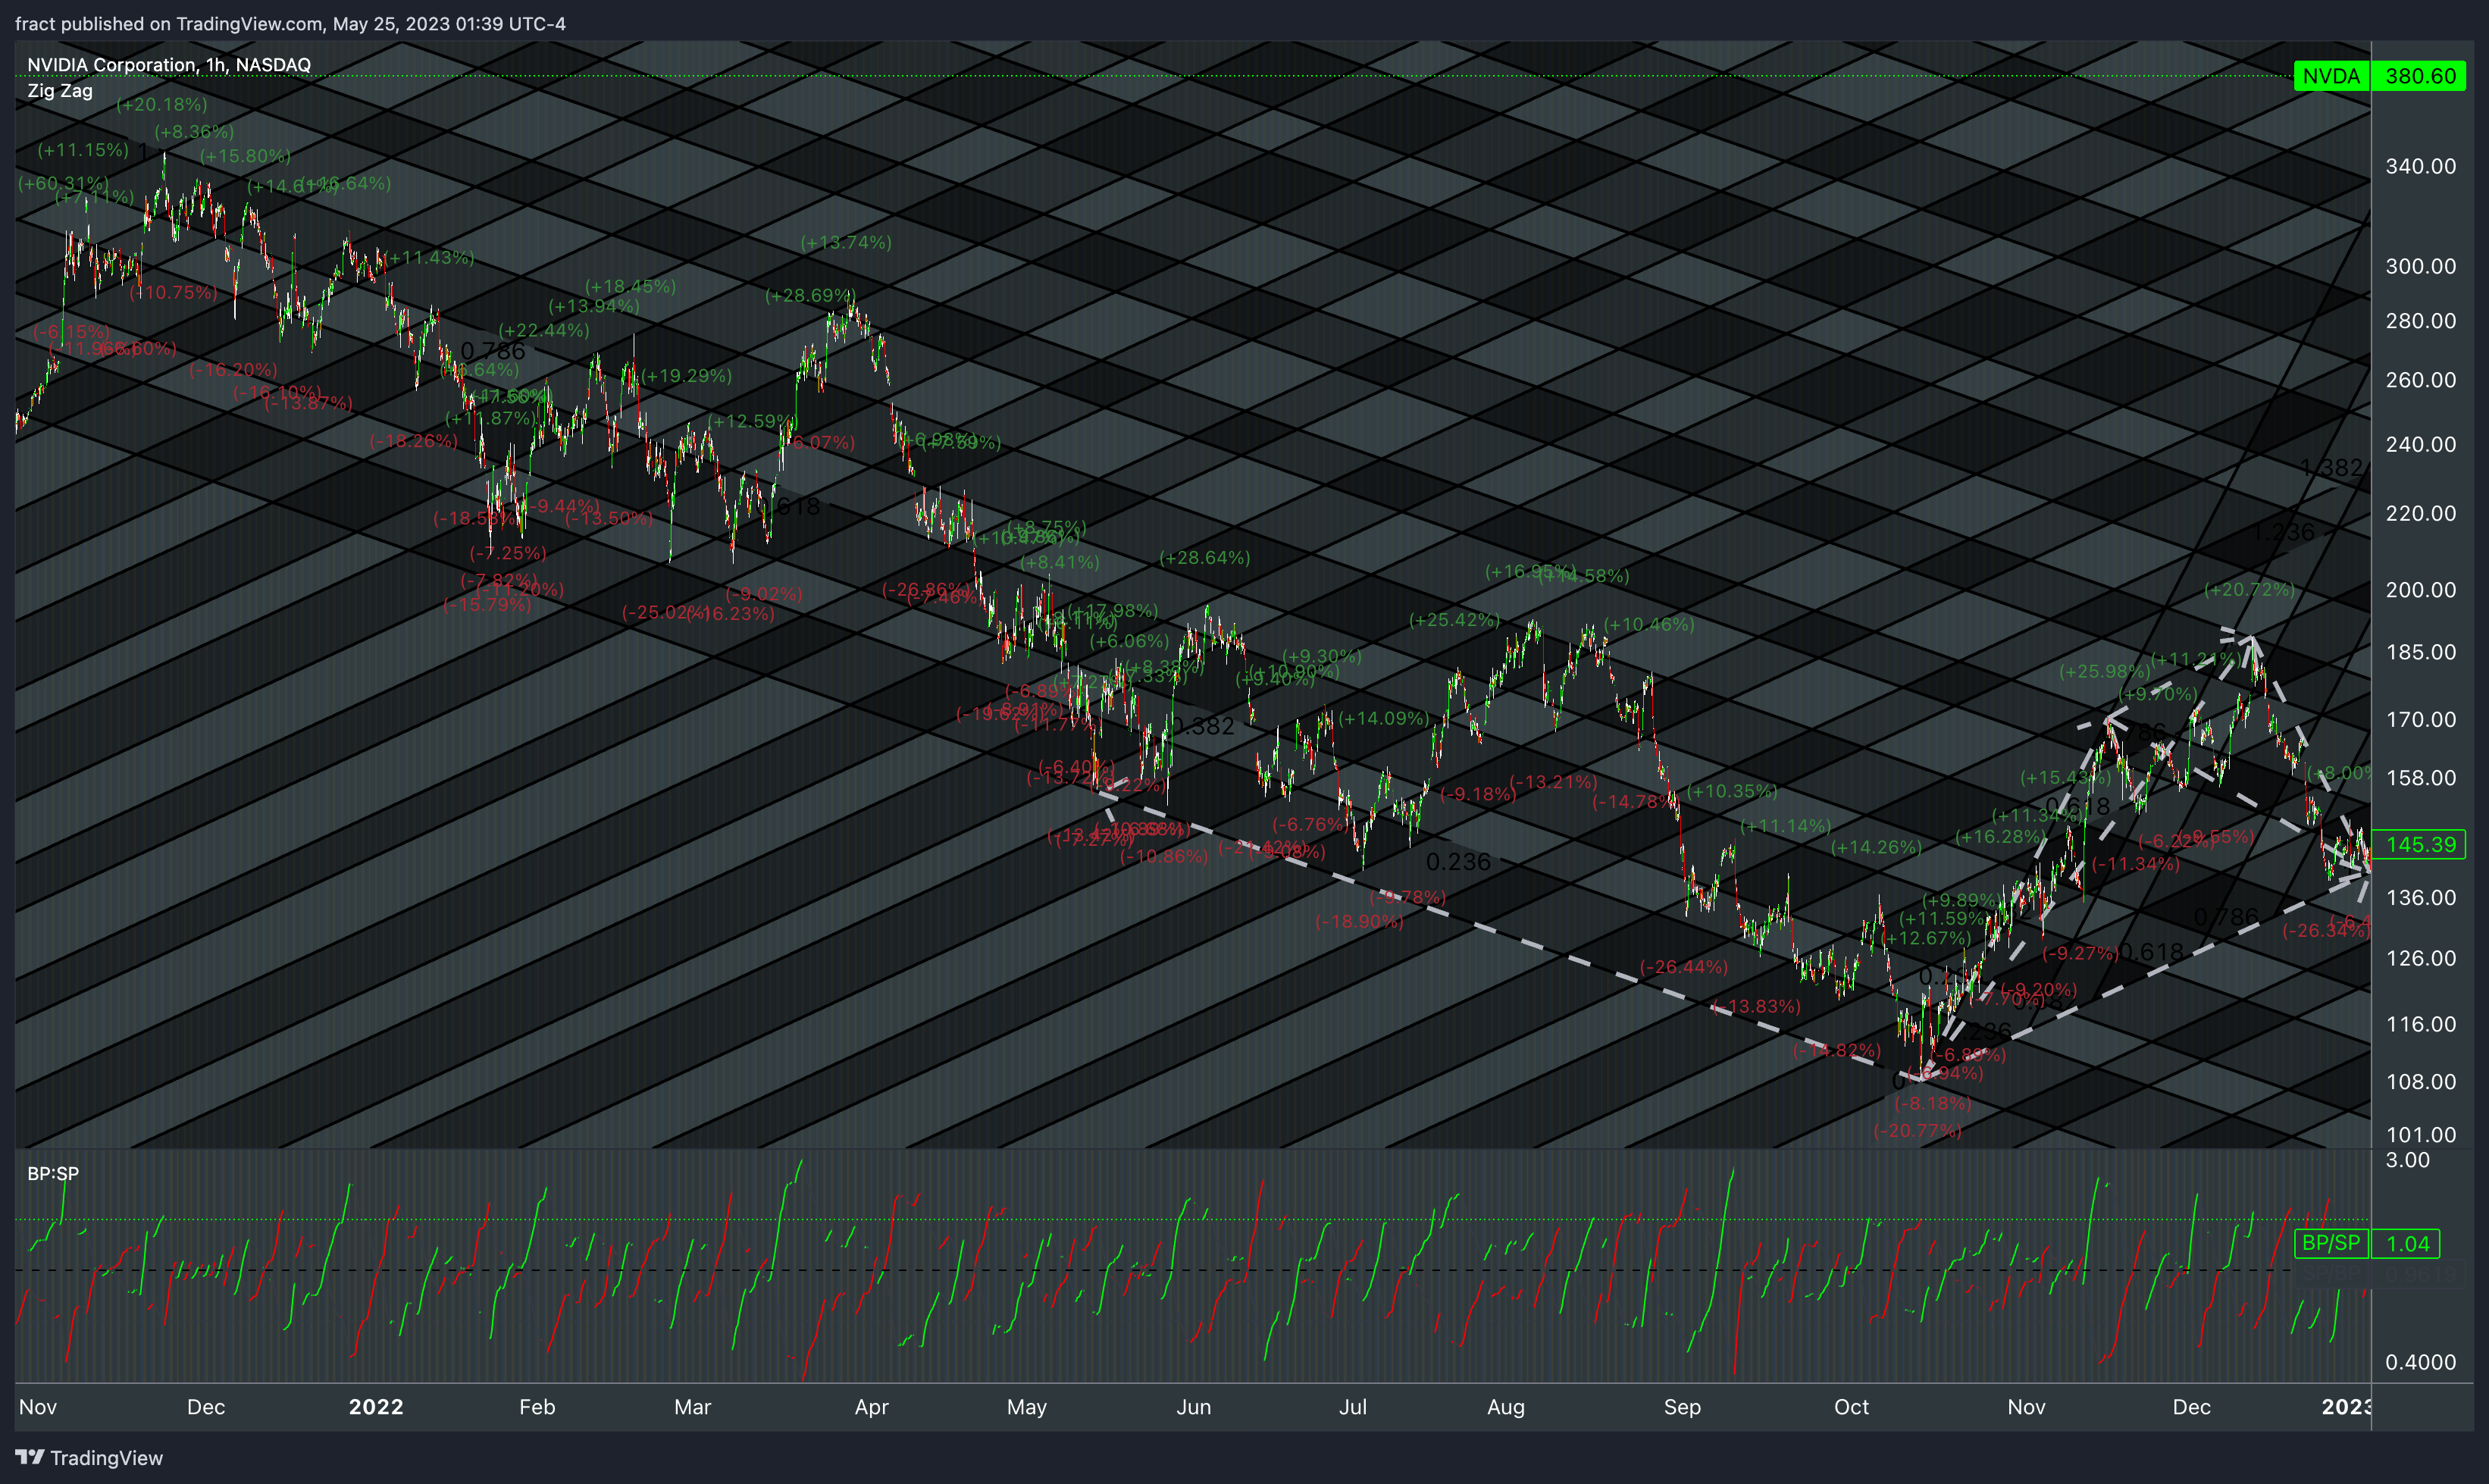This screenshot has height=1484, width=2489.
Task: Click the green BP/SP indicator tag
Action: (2331, 1243)
